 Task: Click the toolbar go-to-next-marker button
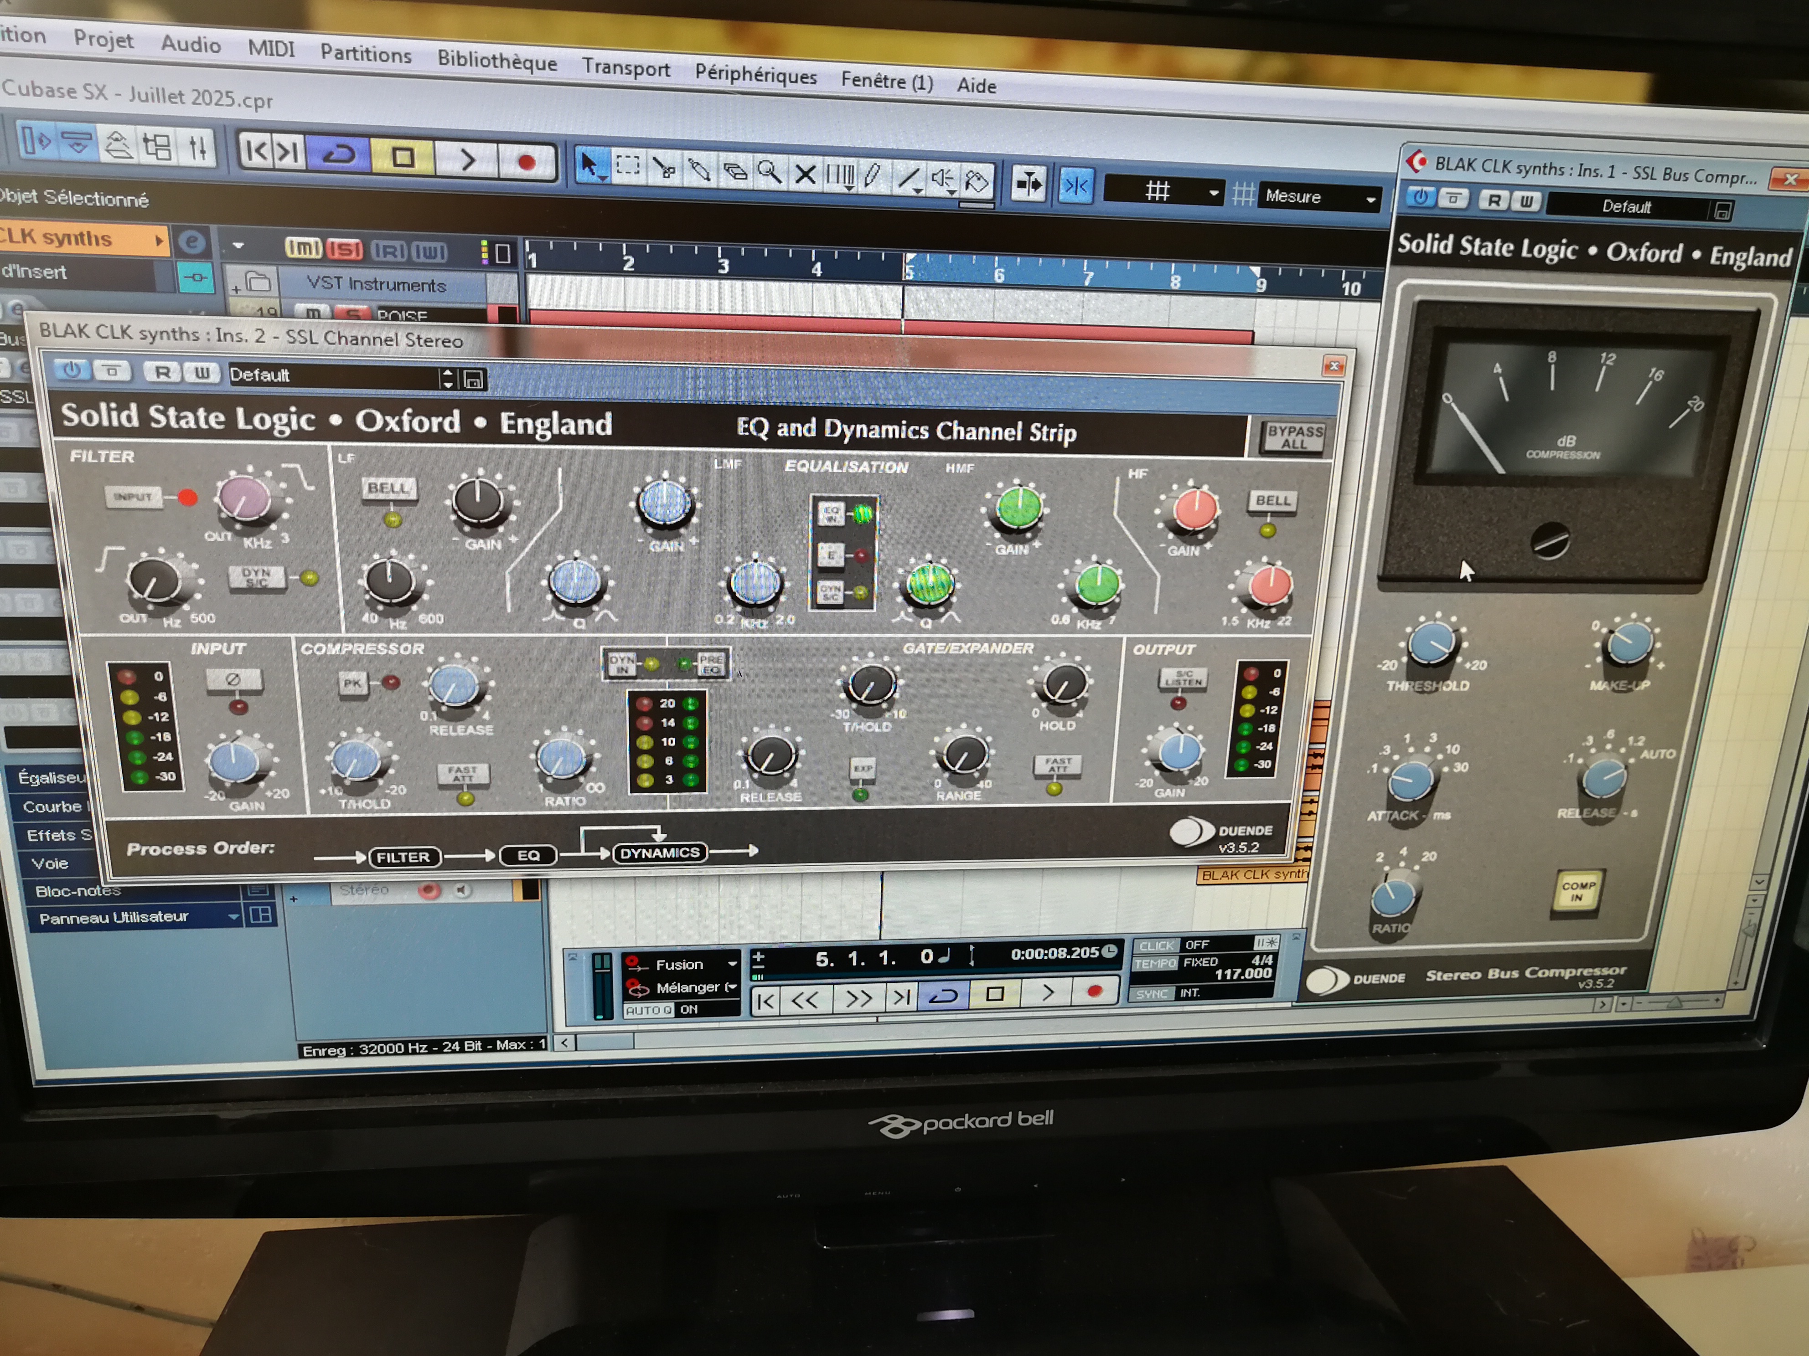tap(287, 152)
